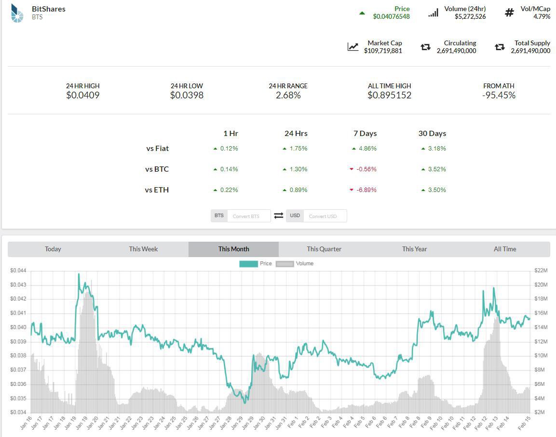556x437 pixels.
Task: Click the Convert BTS input field
Action: [248, 216]
